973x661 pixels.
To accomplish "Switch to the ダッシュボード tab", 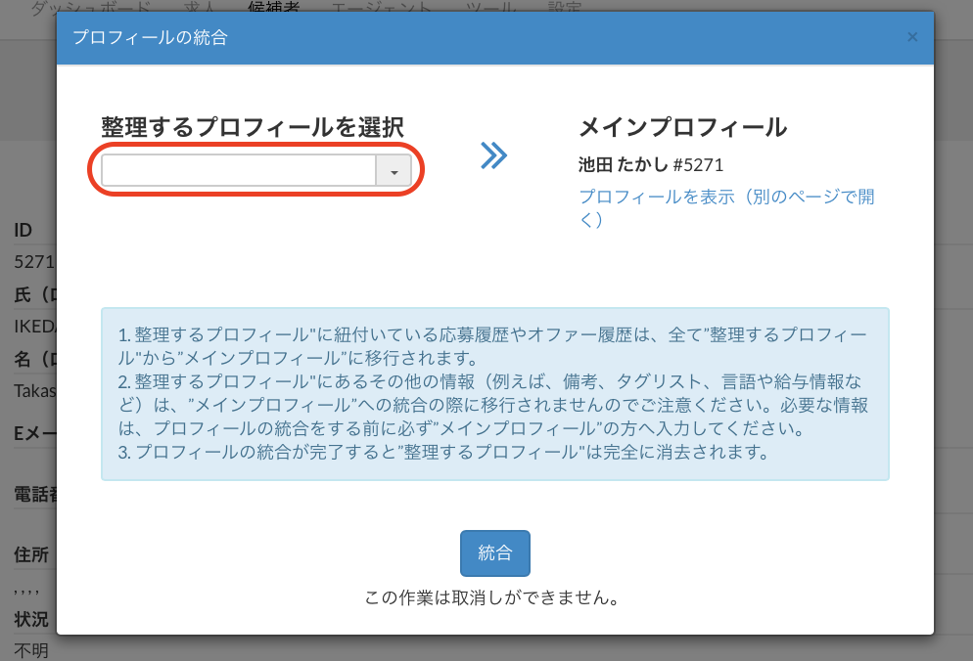I will pos(90,8).
